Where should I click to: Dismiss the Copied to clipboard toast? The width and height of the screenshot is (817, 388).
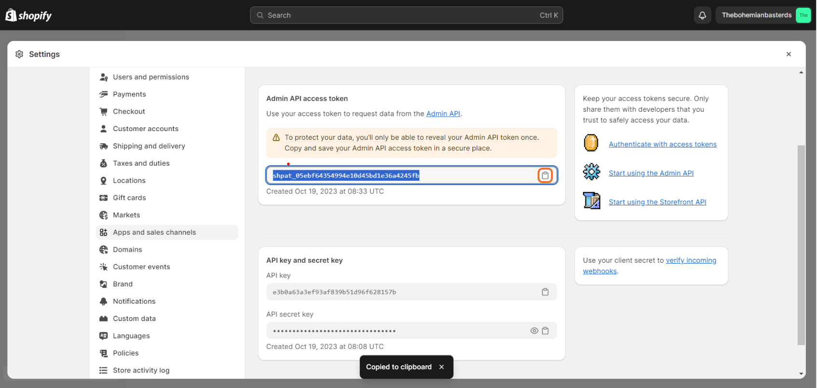point(442,367)
